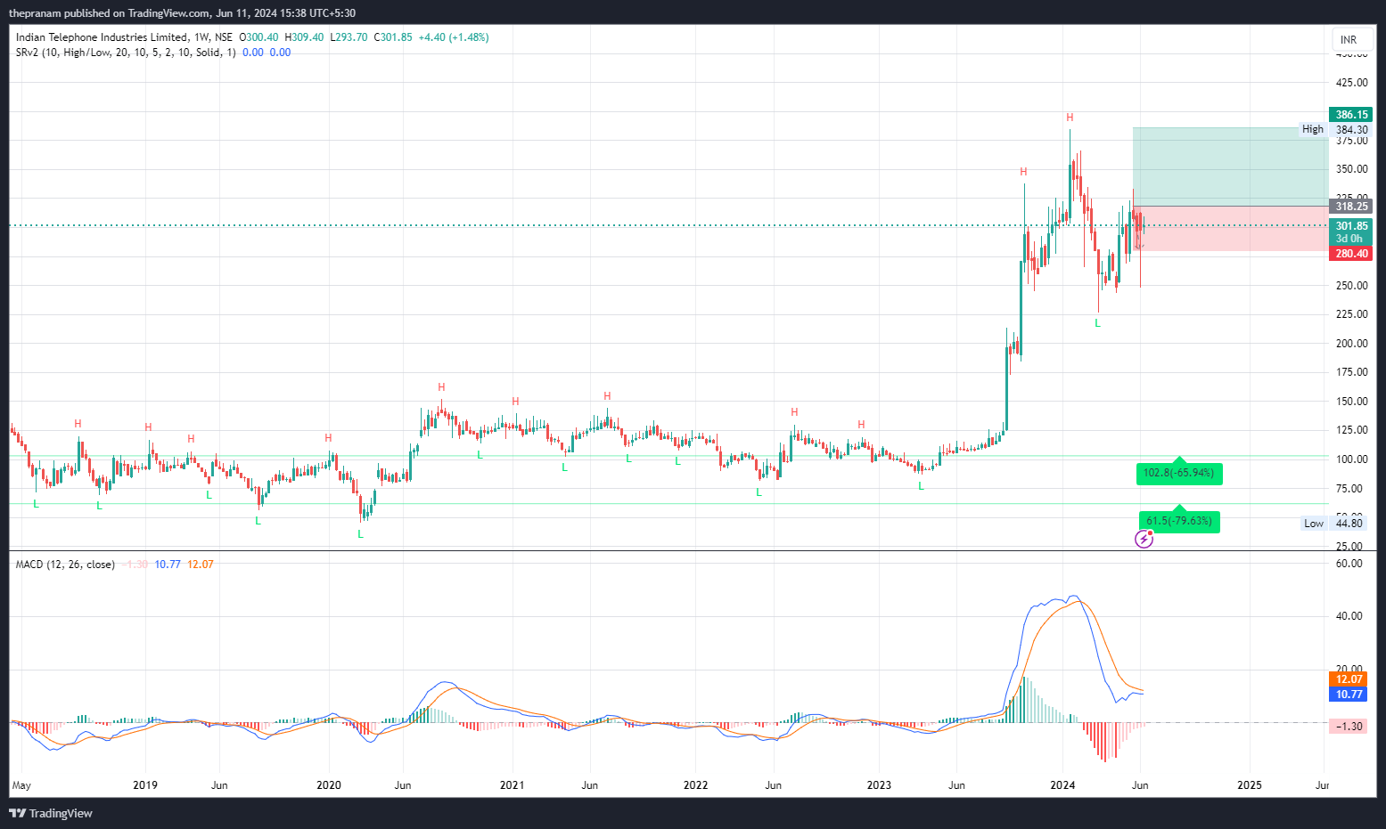Viewport: 1386px width, 829px height.
Task: Open the TradingView logo link
Action: click(x=51, y=813)
